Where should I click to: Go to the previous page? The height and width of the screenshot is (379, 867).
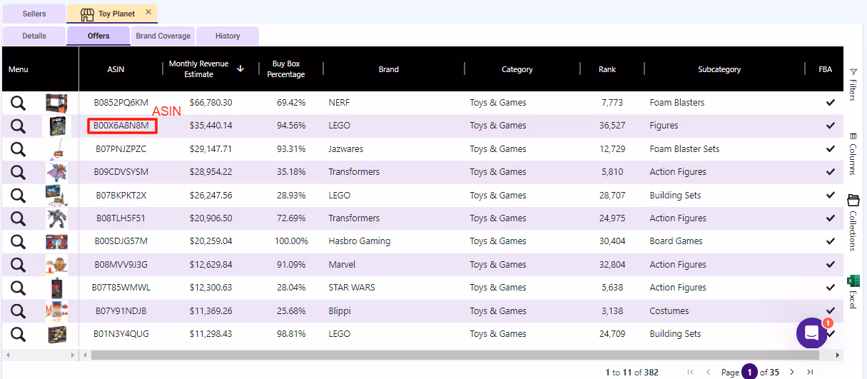708,372
